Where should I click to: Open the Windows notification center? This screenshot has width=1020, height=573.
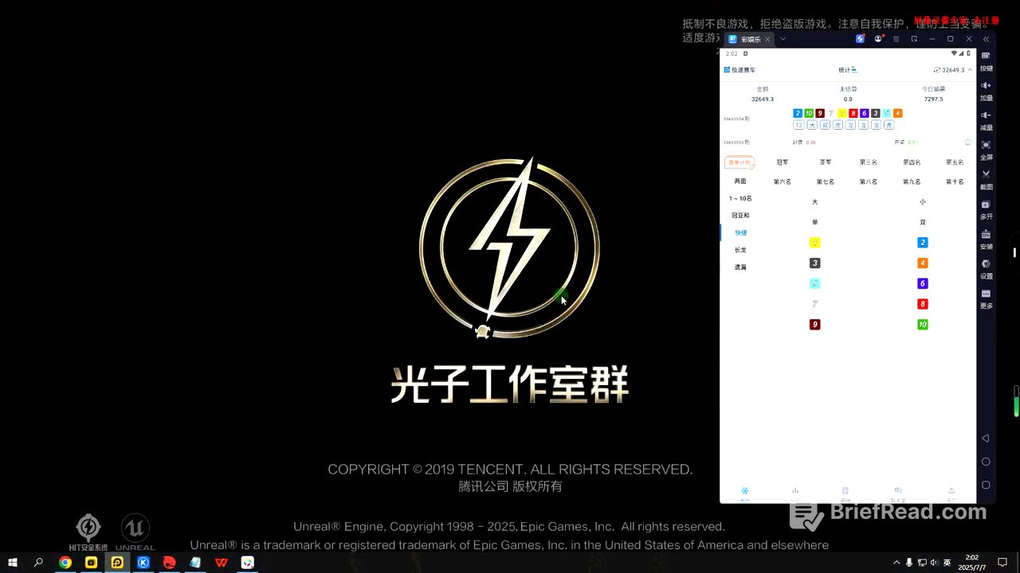coord(1003,563)
